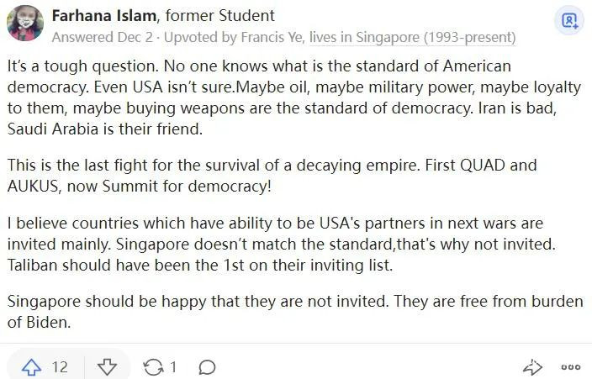Click the upvote count of 12
This screenshot has width=592, height=379.
coord(60,367)
